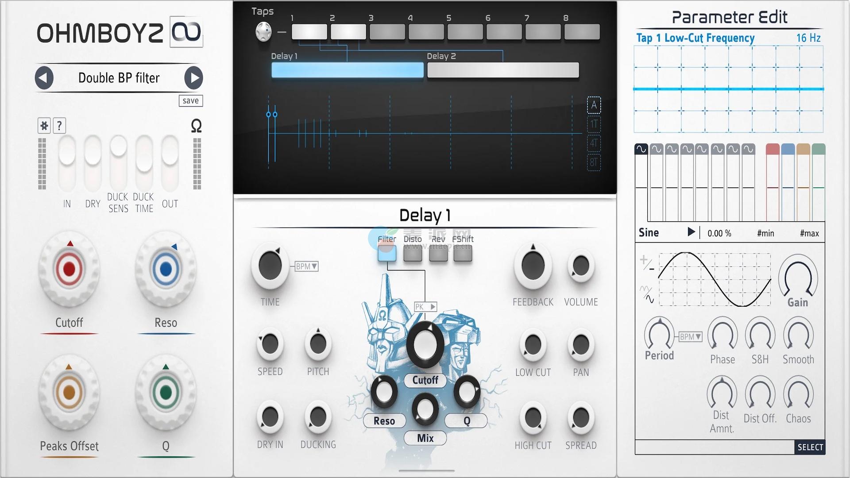
Task: Click the VOLUME knob
Action: tap(581, 266)
